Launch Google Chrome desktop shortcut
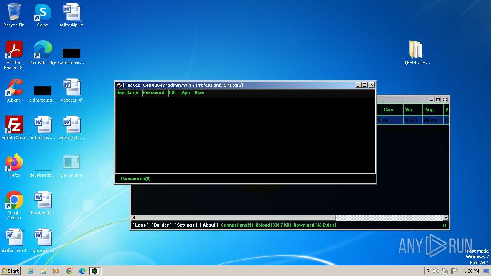This screenshot has width=491, height=276. tap(14, 205)
